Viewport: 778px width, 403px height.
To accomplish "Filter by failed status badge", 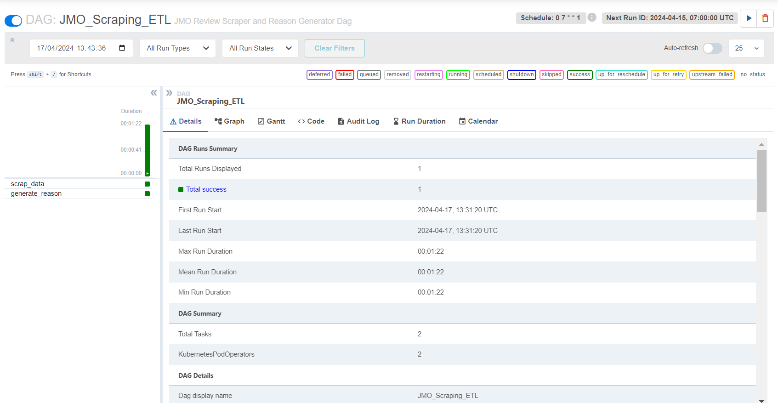I will pos(345,74).
